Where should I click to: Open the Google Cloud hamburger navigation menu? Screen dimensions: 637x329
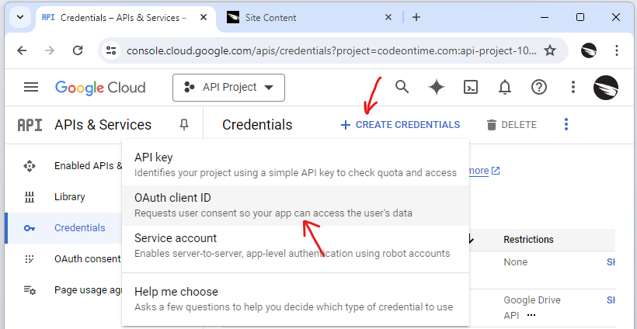[31, 88]
